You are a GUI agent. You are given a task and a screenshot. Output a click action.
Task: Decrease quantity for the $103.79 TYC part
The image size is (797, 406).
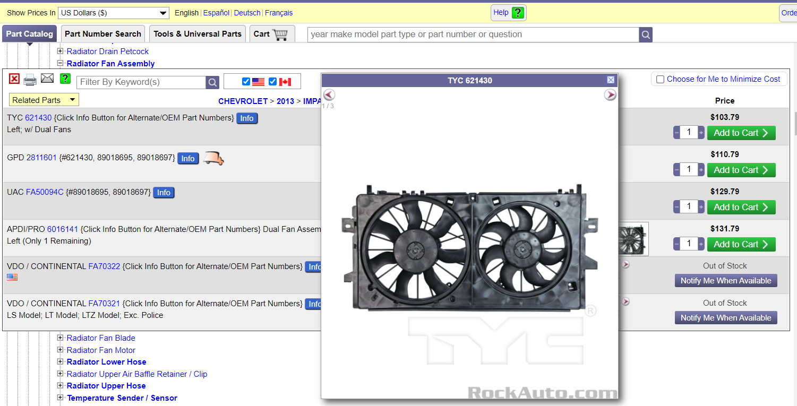[x=676, y=133]
